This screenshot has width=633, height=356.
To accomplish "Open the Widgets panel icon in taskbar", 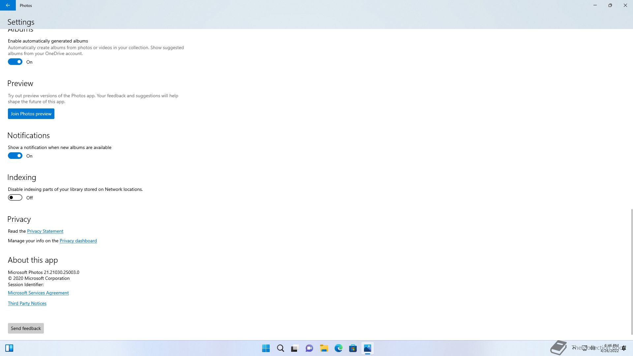I will (9, 348).
